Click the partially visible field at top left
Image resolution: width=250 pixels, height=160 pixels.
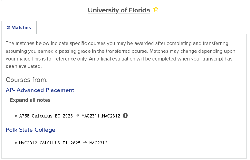pyautogui.click(x=25, y=1)
